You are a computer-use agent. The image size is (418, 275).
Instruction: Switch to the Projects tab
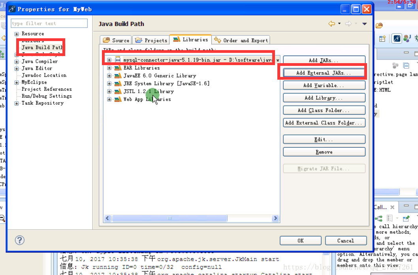pyautogui.click(x=151, y=40)
